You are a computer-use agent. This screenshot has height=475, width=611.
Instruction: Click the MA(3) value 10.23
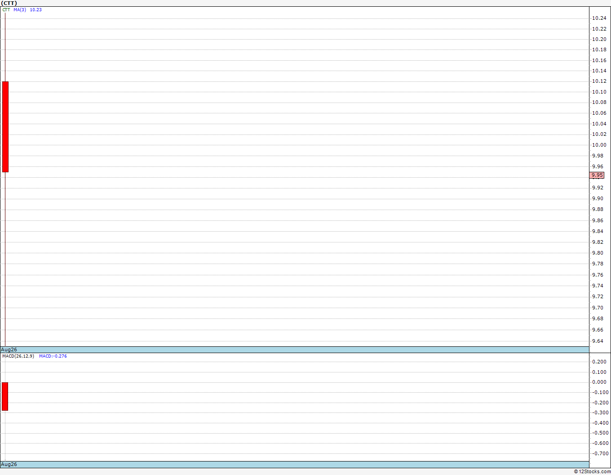[36, 9]
